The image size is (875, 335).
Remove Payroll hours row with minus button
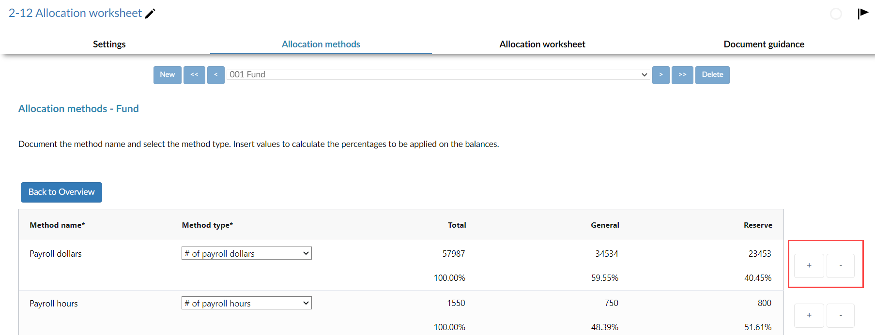tap(840, 315)
